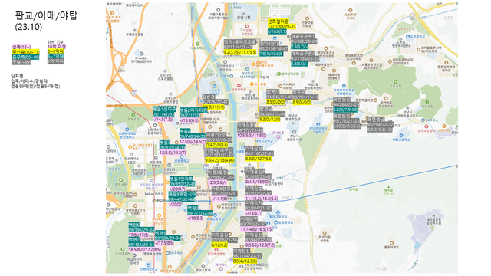Click the price text 10.5(5.3)/11.8(0)
The width and height of the screenshot is (491, 276).
(252, 136)
